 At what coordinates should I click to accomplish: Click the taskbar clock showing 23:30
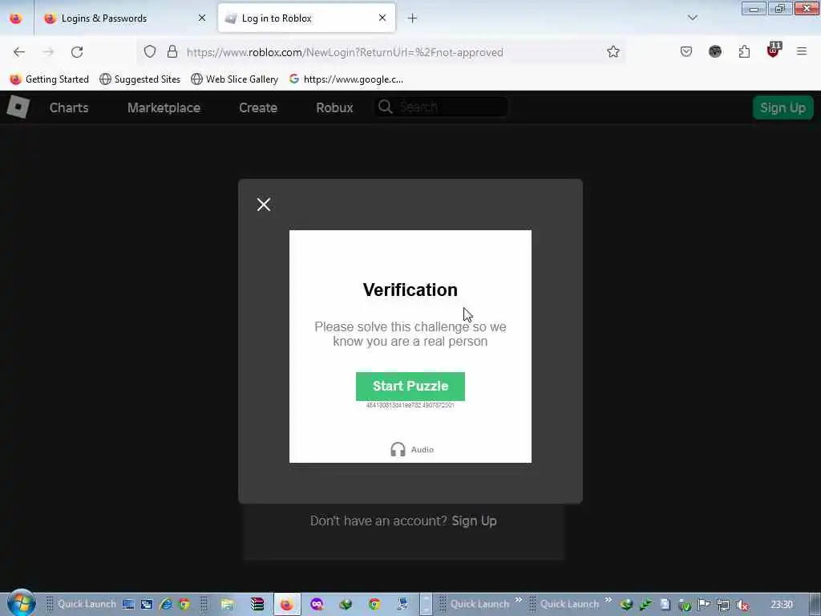coord(782,605)
